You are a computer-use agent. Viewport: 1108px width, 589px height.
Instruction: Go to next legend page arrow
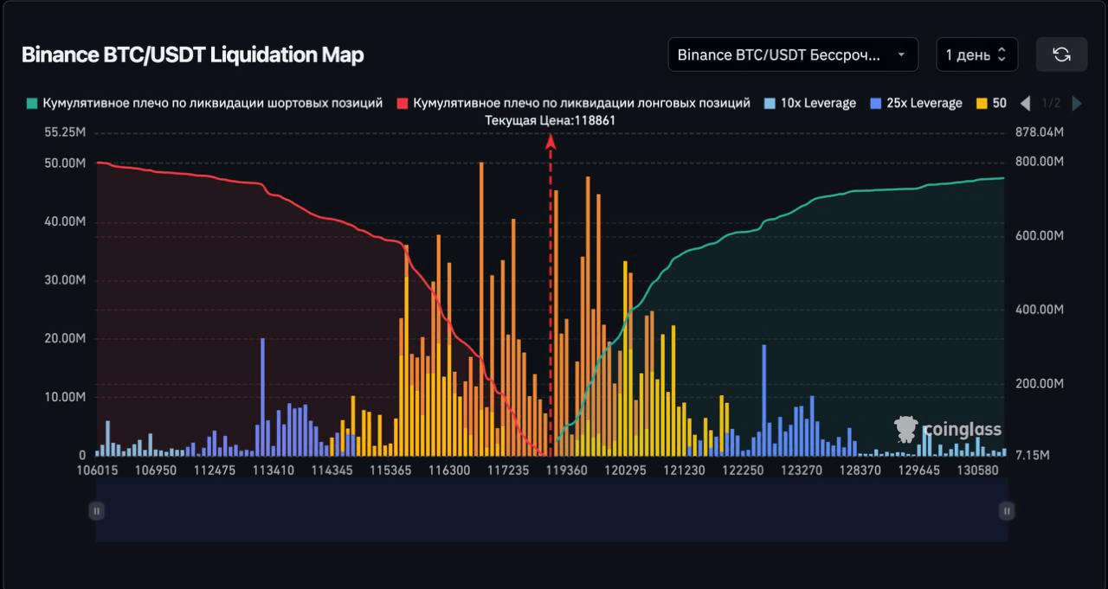1077,103
